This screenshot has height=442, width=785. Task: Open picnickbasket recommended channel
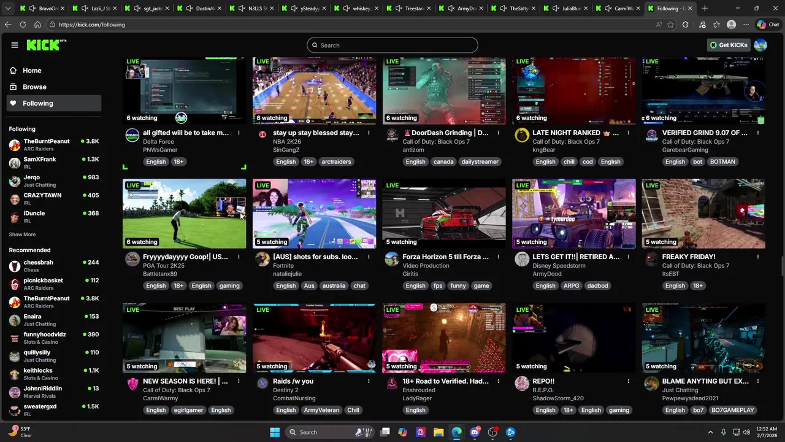(x=54, y=284)
